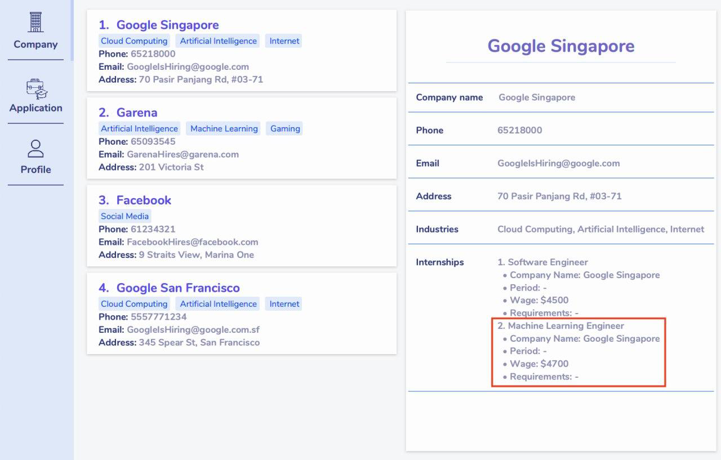This screenshot has width=721, height=460.
Task: Open the Application briefcase icon
Action: tap(37, 89)
